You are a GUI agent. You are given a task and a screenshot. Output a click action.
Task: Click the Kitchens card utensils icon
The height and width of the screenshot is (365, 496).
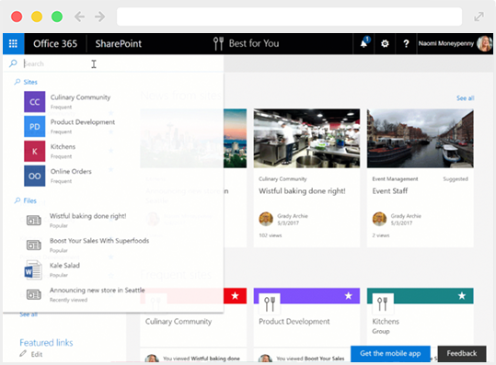[383, 303]
